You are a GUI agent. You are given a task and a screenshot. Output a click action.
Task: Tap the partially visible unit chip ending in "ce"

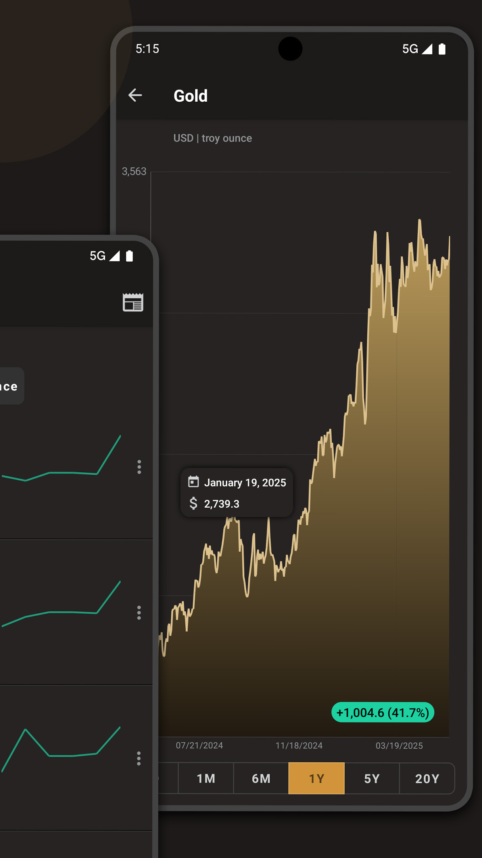[10, 386]
